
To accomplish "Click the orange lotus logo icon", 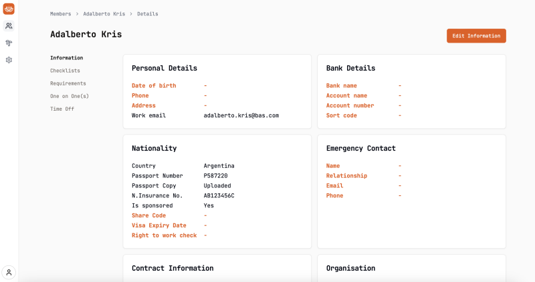I will pyautogui.click(x=9, y=9).
